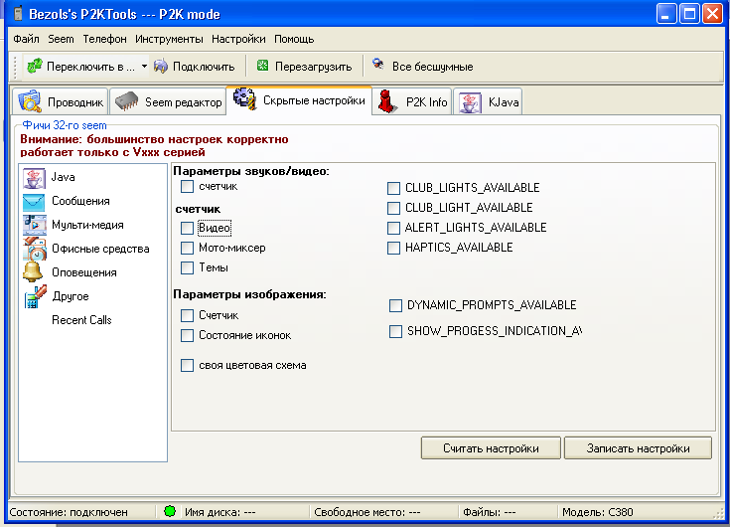Click the Мульти-медия film icon
Image resolution: width=730 pixels, height=527 pixels.
click(35, 225)
